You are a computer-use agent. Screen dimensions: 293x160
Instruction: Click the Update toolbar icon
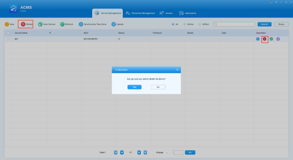pos(114,24)
